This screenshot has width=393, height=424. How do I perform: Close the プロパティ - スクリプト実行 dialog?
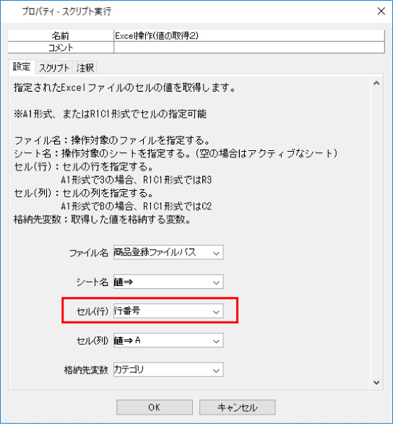coord(381,11)
